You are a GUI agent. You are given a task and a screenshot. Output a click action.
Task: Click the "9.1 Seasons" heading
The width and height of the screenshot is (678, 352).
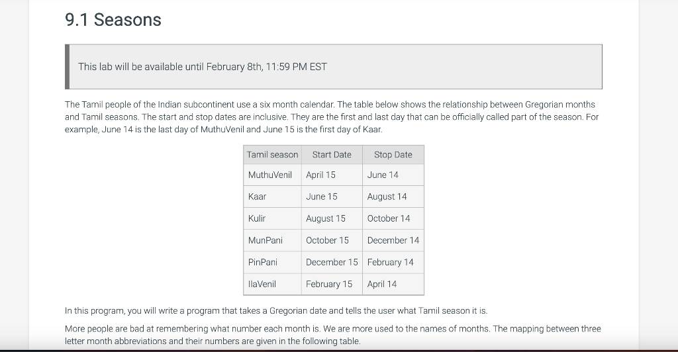(113, 20)
